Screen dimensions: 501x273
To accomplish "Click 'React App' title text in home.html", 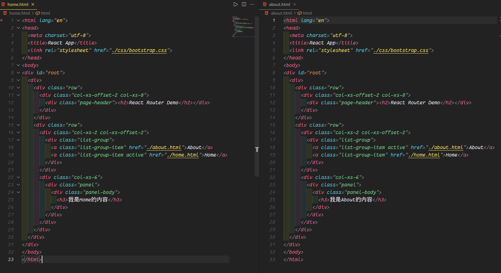I will click(x=61, y=43).
